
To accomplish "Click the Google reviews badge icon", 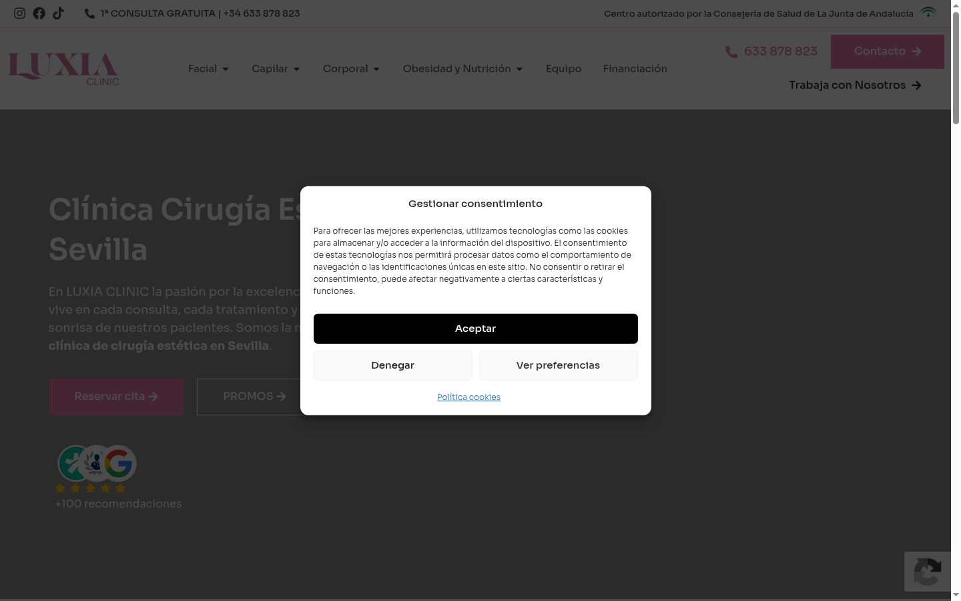I will (119, 463).
